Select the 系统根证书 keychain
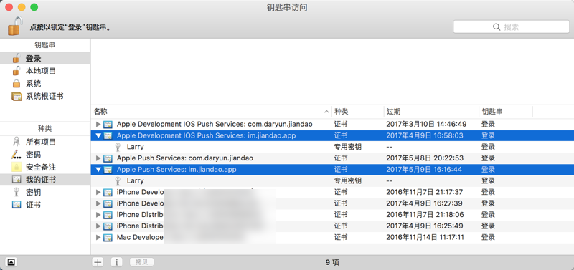 [45, 97]
